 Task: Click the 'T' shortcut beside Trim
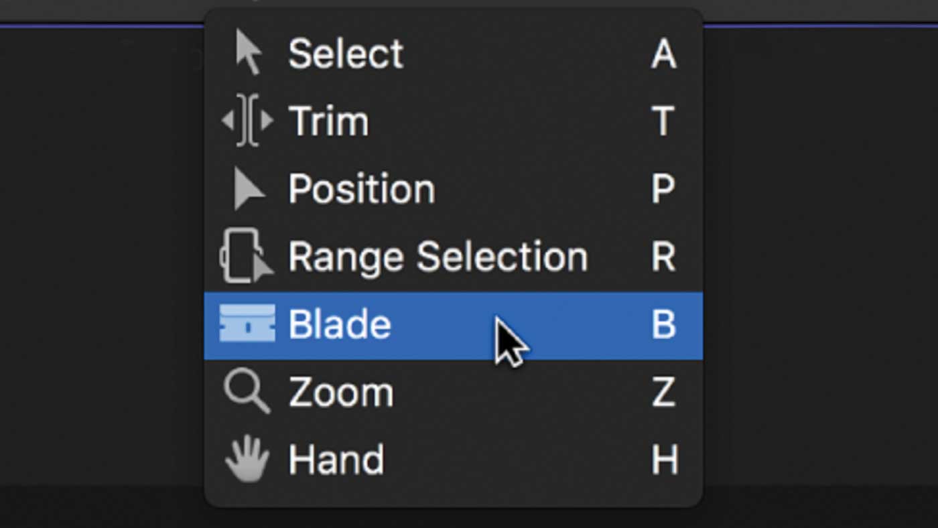[663, 121]
